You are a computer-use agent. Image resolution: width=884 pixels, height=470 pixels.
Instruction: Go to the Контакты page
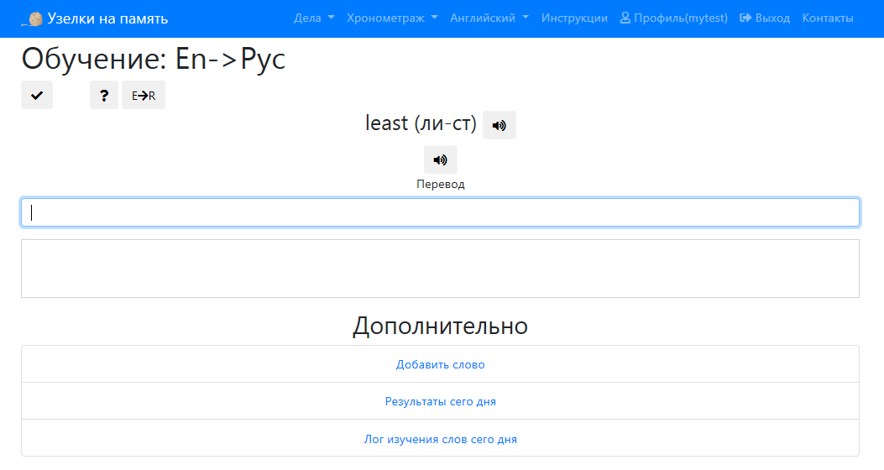pyautogui.click(x=828, y=18)
